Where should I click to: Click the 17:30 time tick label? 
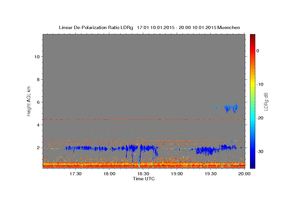[x=75, y=174]
